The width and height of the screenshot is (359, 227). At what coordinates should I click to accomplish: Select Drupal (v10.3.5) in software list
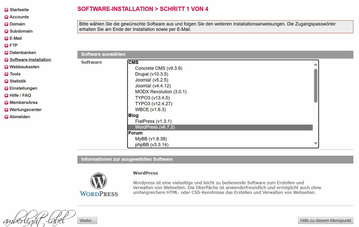tap(220, 74)
